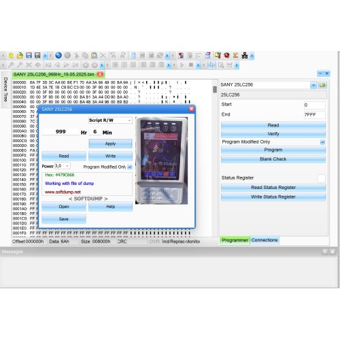
Task: Click the yellow new file icon
Action: [11, 55]
